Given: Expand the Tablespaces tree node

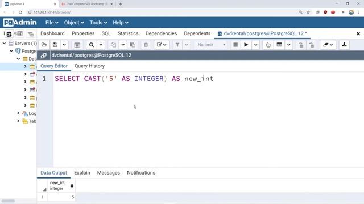Looking at the screenshot, I should click(18, 121).
